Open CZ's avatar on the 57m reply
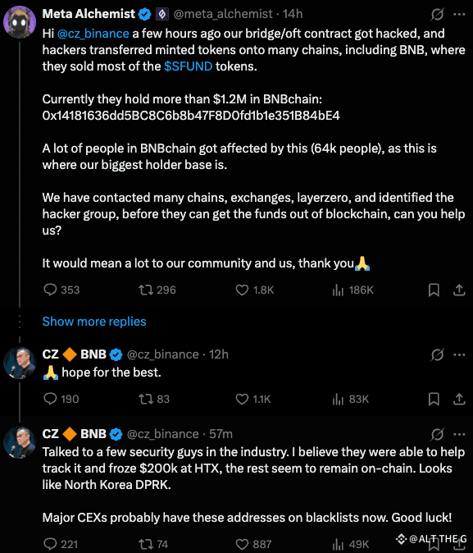This screenshot has height=553, width=473. pyautogui.click(x=20, y=442)
